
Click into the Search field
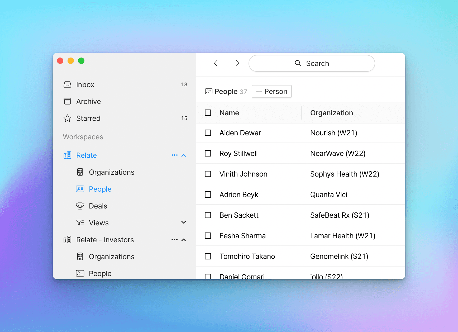(x=312, y=63)
